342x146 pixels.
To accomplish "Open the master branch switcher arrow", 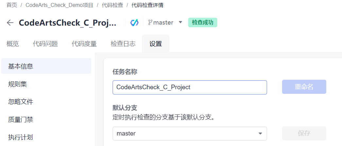I will coord(180,23).
